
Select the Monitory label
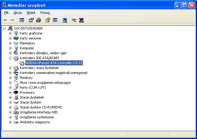pyautogui.click(x=26, y=78)
